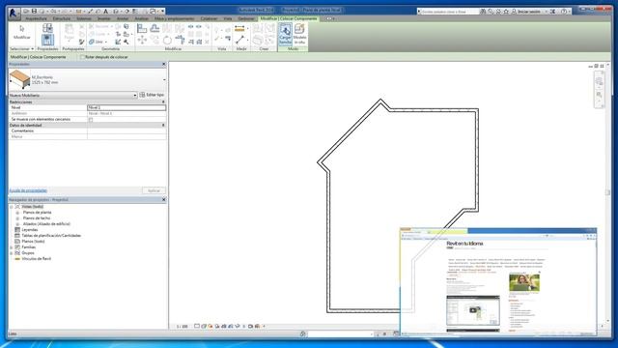Select Planos (todo) in project browser

click(x=33, y=242)
